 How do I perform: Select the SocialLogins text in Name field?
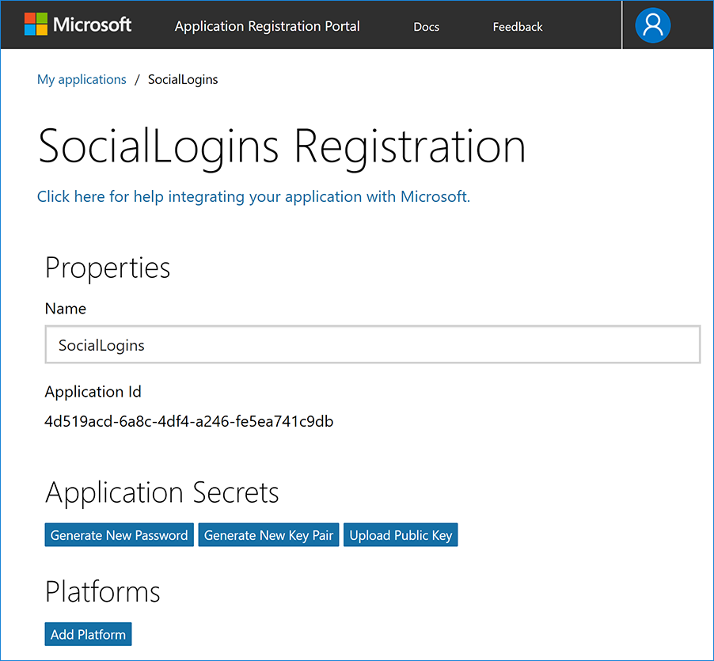tap(101, 345)
